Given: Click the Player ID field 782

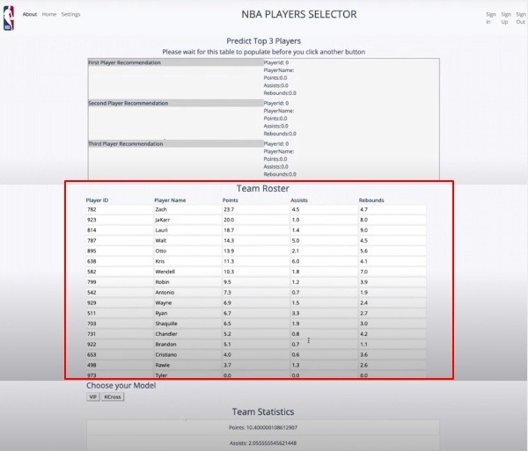Looking at the screenshot, I should click(120, 209).
